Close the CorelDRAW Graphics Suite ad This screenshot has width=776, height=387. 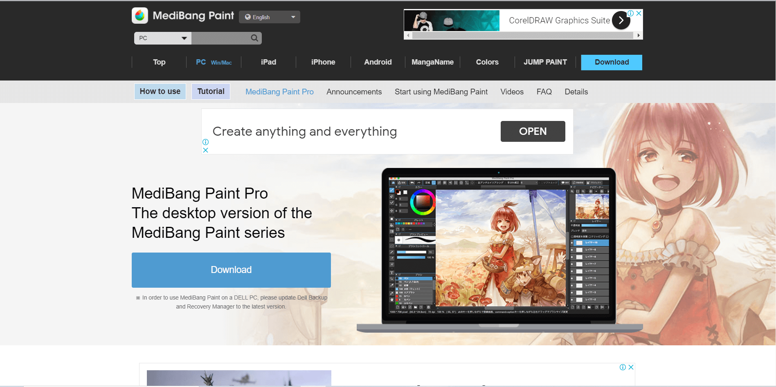639,13
